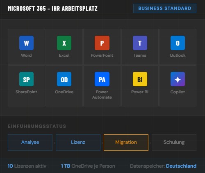Click the '10 Lizenzen aktiv' status text
Image resolution: width=205 pixels, height=173 pixels.
tap(27, 166)
